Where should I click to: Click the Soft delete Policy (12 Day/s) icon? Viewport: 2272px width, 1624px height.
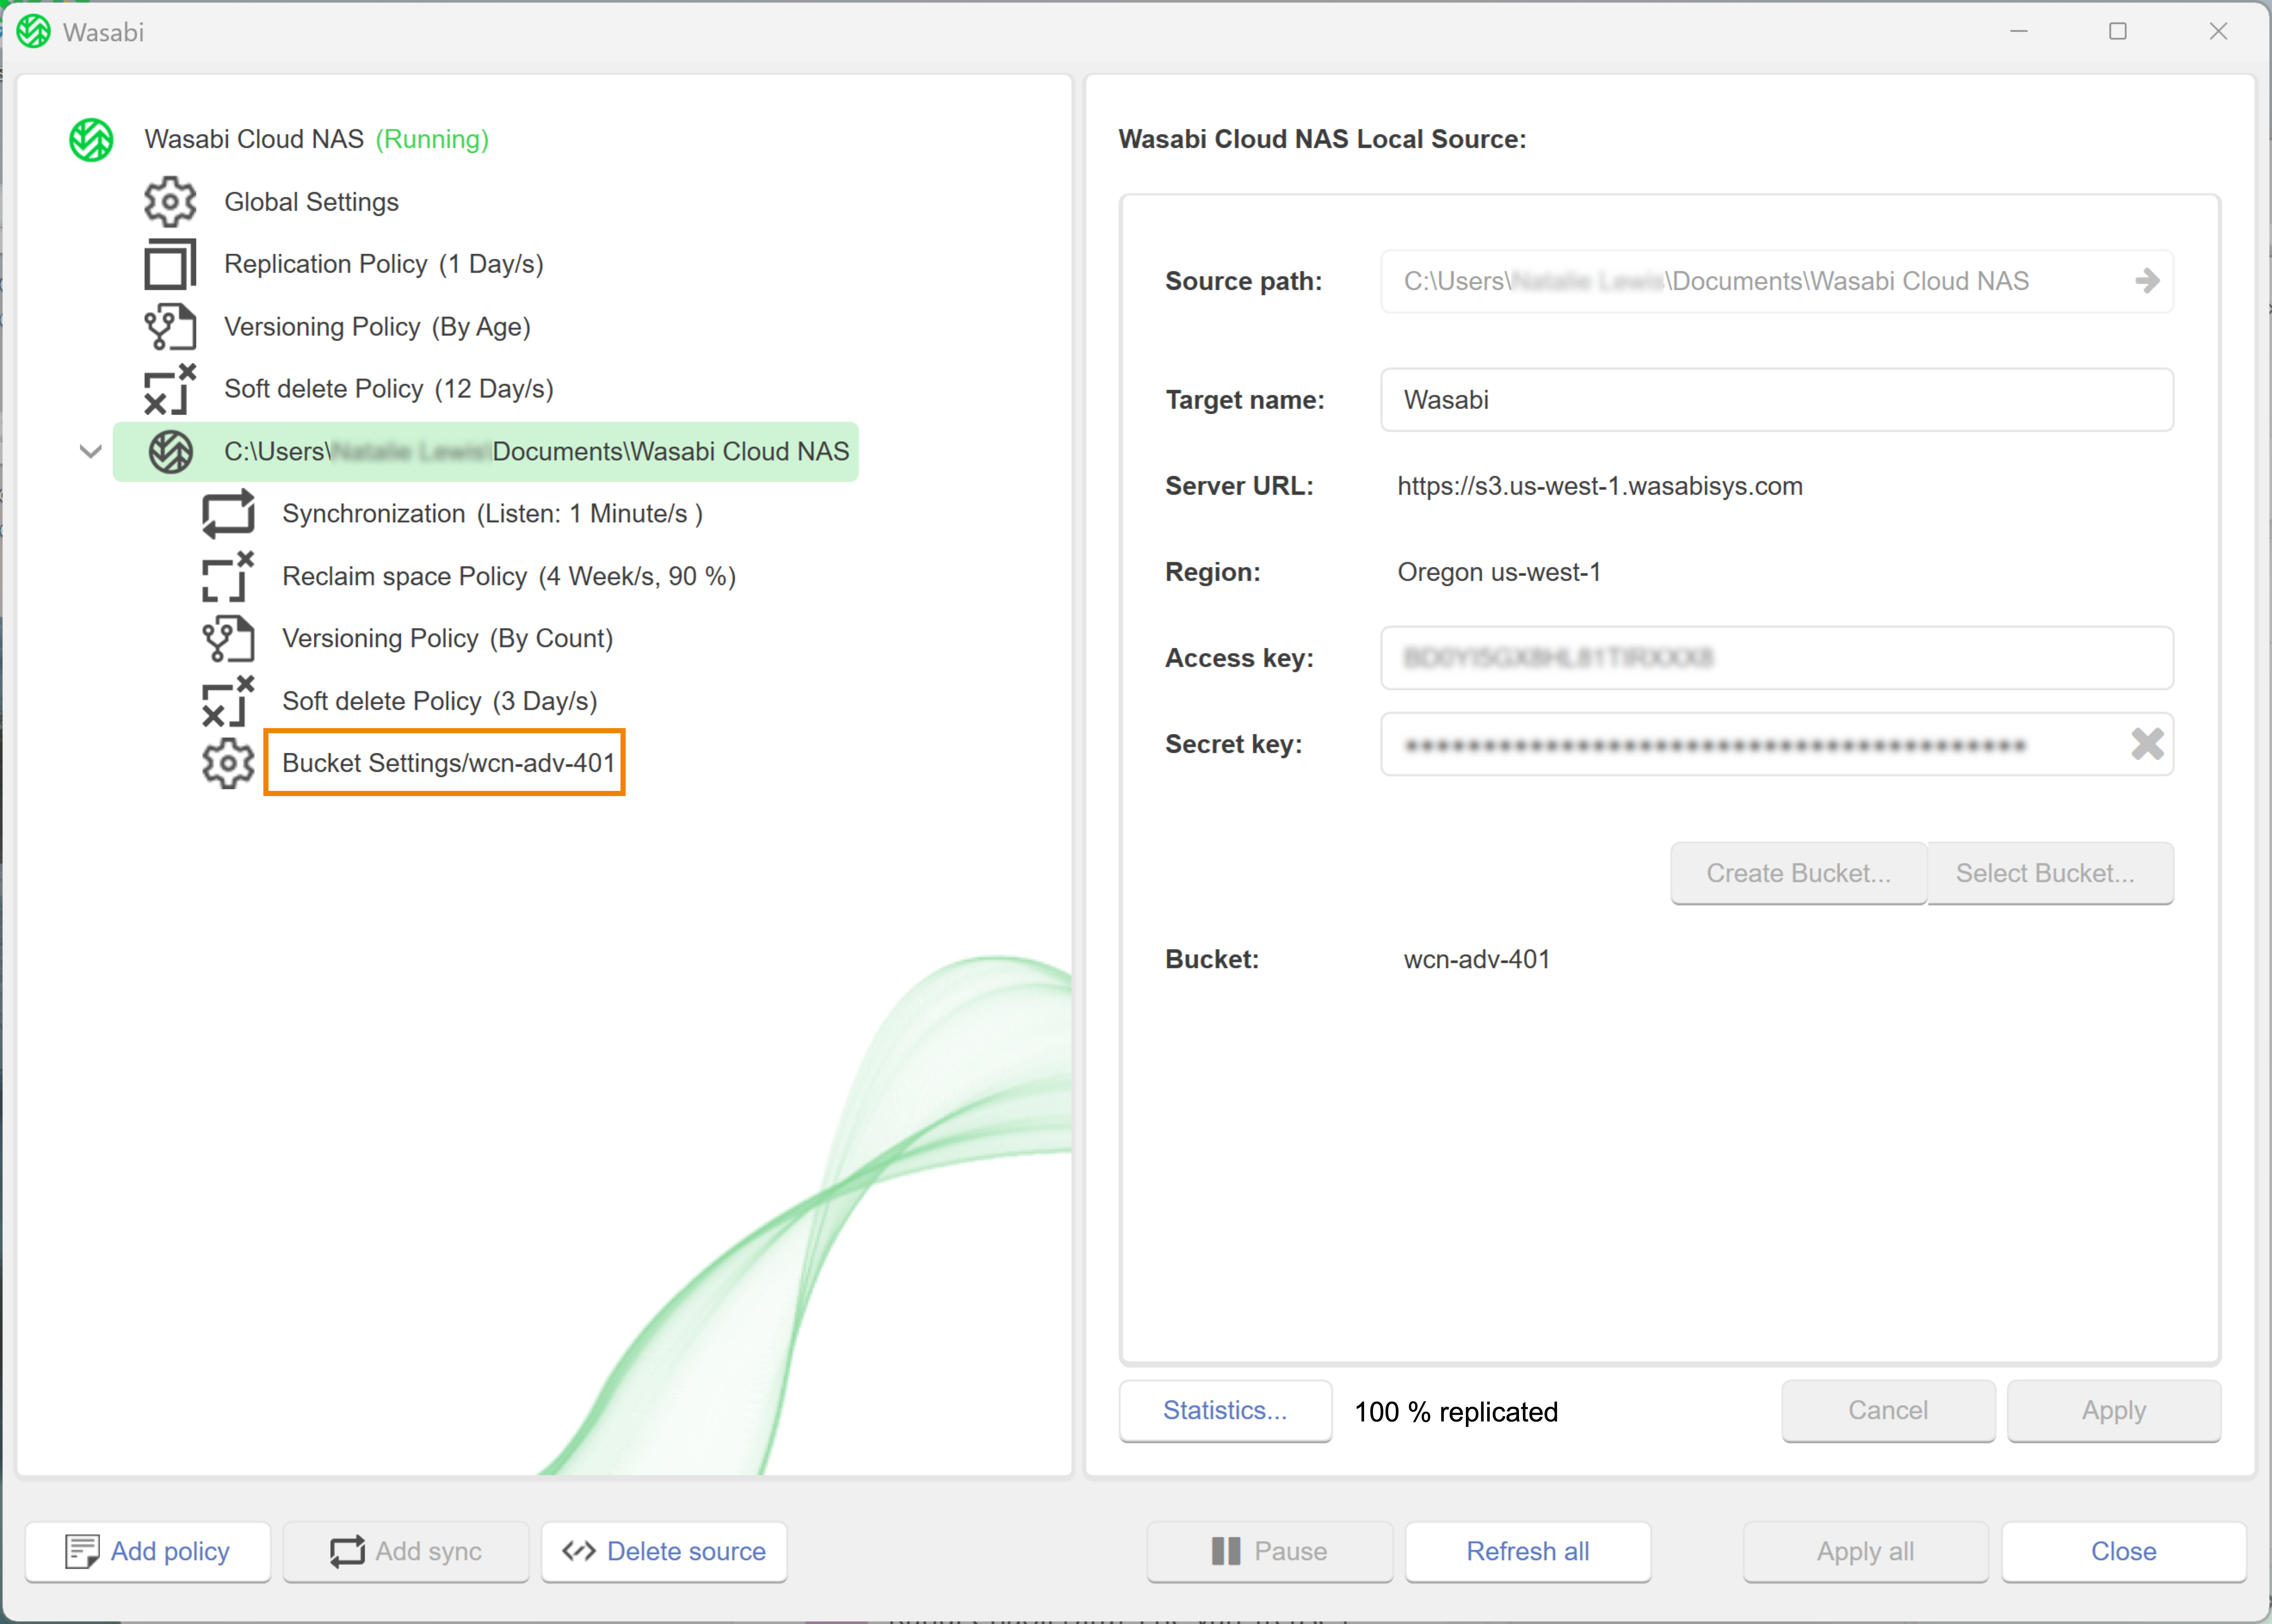pyautogui.click(x=170, y=389)
